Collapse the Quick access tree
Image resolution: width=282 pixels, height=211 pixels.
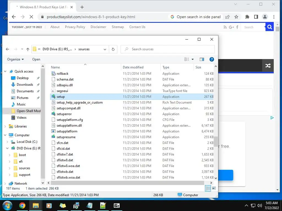click(x=5, y=71)
